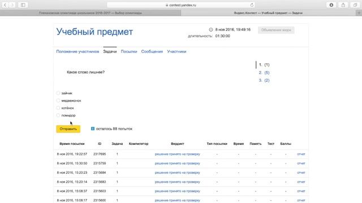The image size is (362, 203).
Task: Open the Safari downloads icon
Action: (x=331, y=5)
